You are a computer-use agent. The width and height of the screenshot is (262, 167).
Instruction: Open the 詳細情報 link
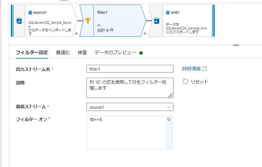(191, 69)
